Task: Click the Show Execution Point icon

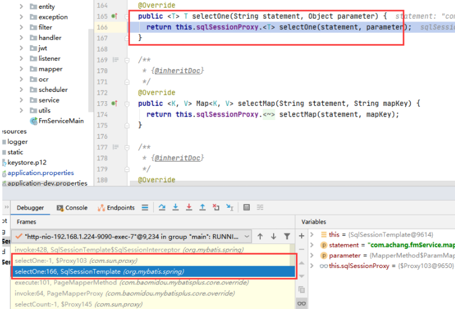Action: pyautogui.click(x=145, y=207)
